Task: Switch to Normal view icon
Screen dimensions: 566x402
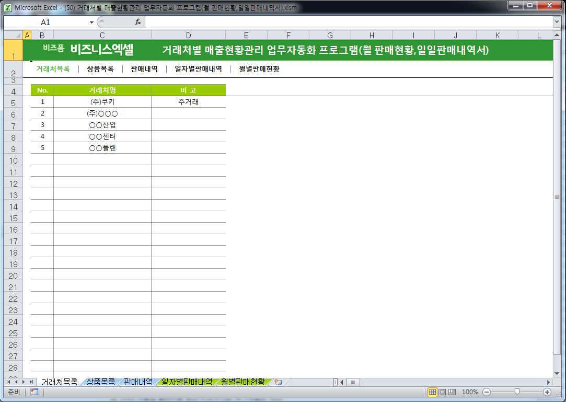Action: [432, 392]
